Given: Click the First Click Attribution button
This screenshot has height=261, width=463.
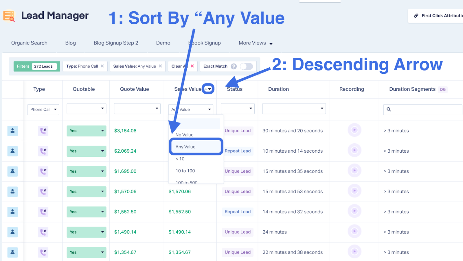Looking at the screenshot, I should (436, 16).
